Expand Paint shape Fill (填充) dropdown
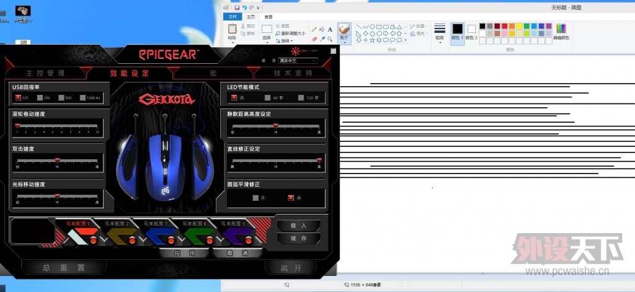 [419, 33]
